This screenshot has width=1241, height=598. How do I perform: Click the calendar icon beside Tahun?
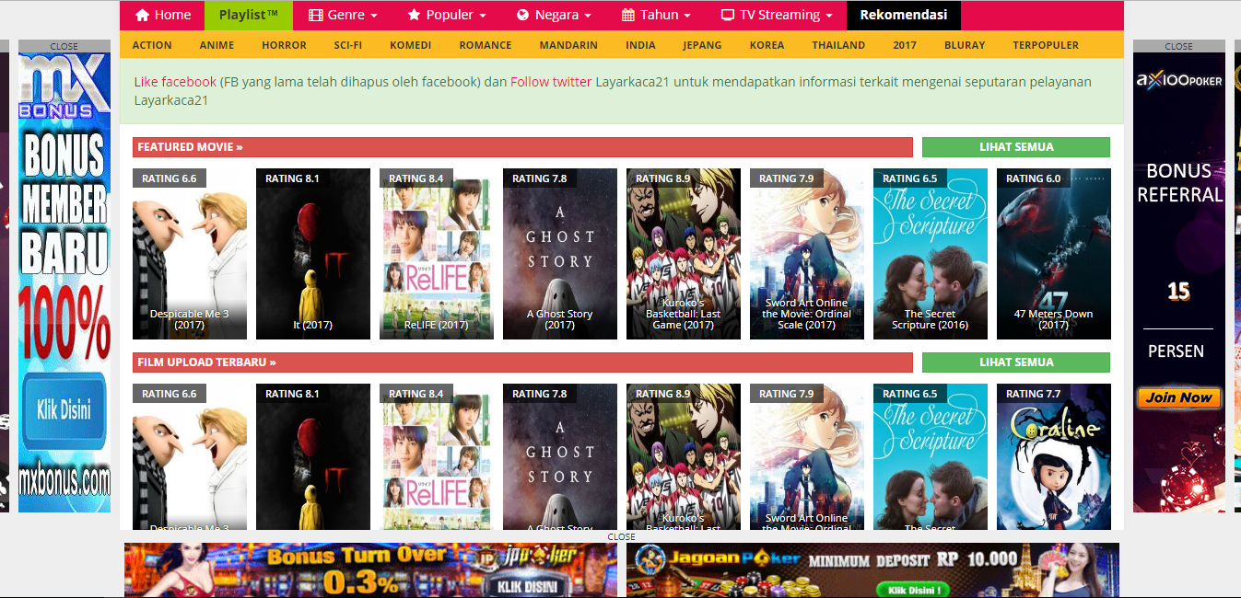pos(628,15)
